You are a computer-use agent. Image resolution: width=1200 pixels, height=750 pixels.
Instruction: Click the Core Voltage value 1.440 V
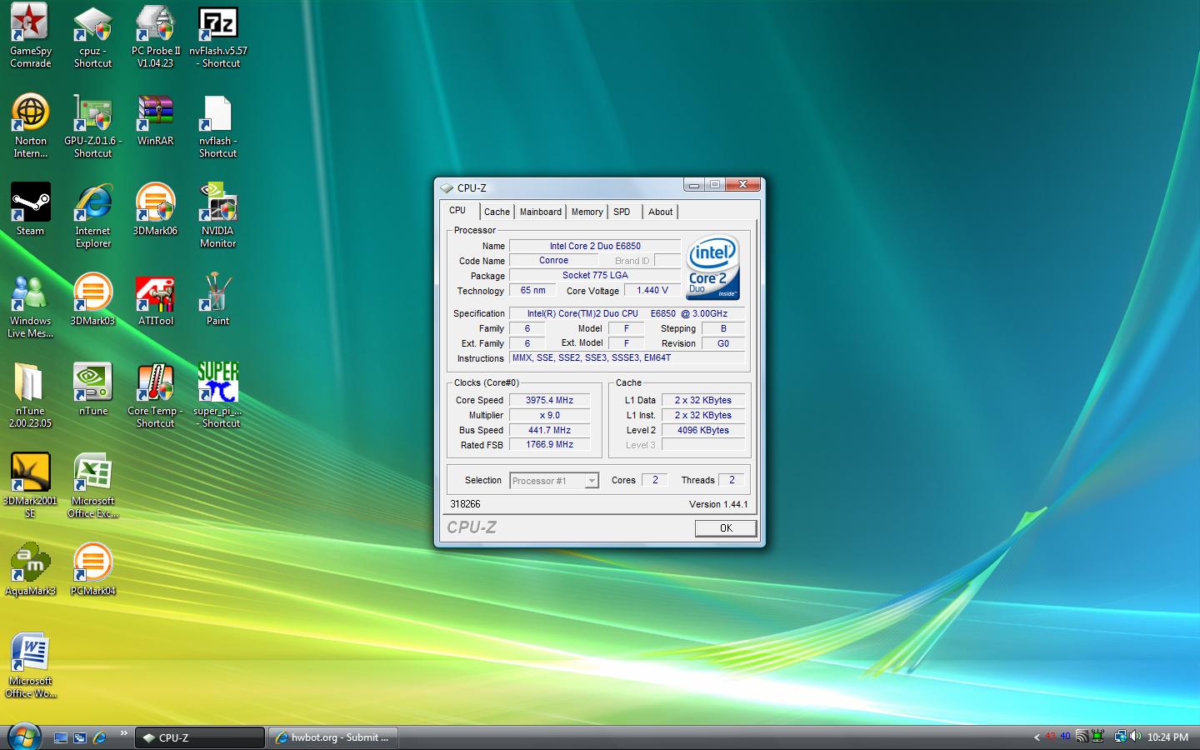[652, 291]
